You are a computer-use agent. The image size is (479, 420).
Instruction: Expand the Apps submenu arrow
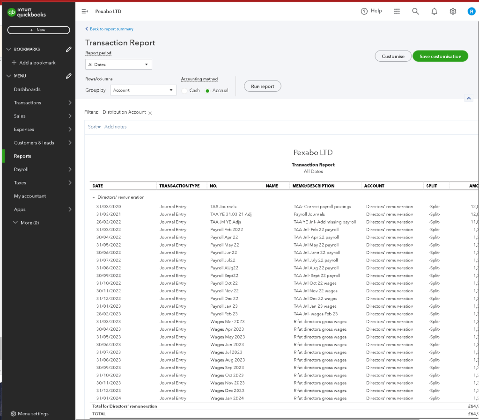tap(70, 209)
